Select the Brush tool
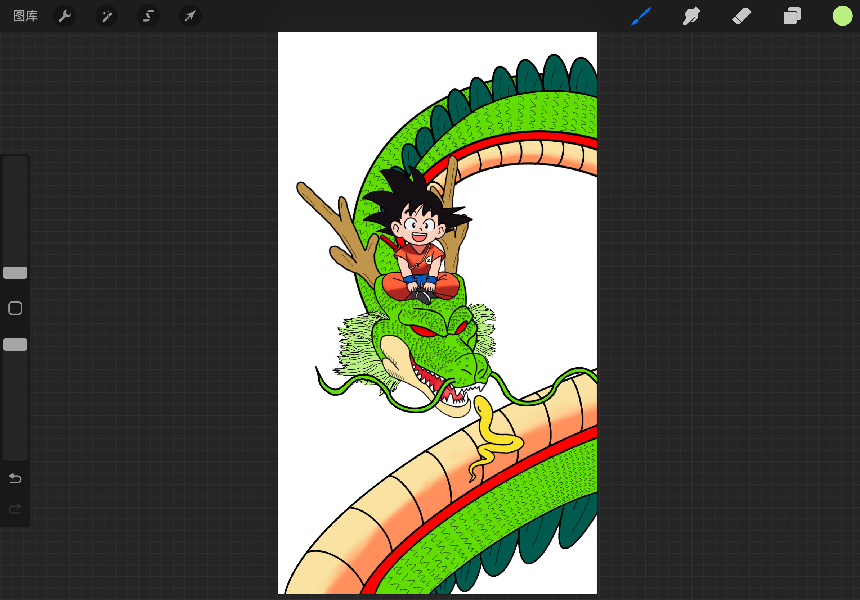The width and height of the screenshot is (860, 600). tap(641, 16)
